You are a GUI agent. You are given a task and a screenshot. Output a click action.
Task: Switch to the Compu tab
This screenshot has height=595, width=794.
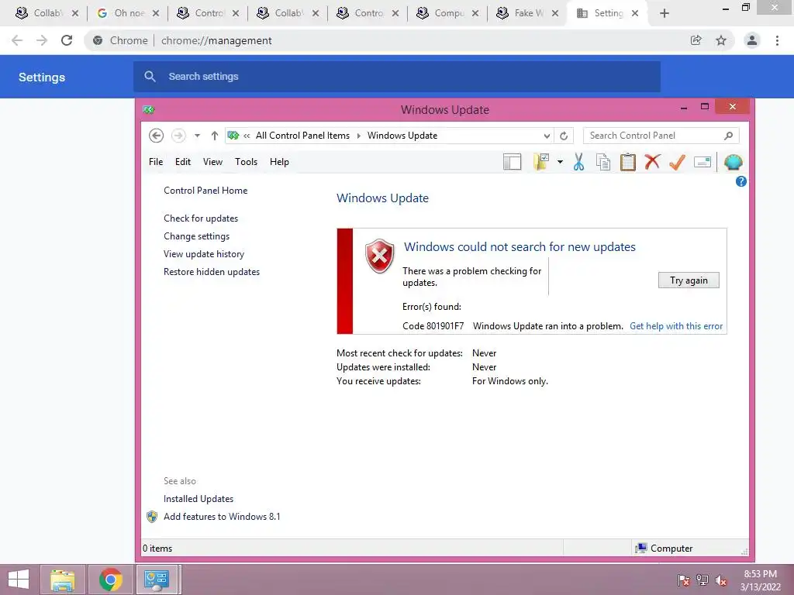pos(447,13)
